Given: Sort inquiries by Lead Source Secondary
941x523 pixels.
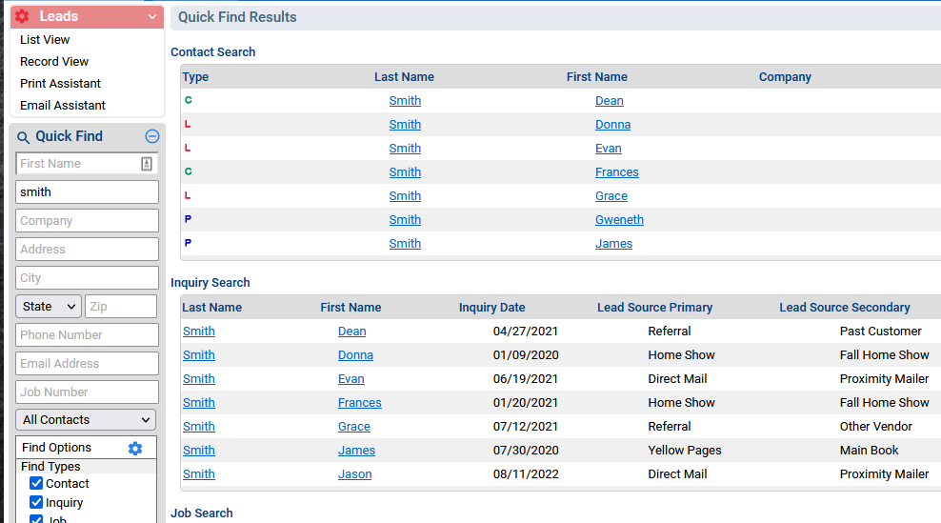Looking at the screenshot, I should tap(845, 308).
